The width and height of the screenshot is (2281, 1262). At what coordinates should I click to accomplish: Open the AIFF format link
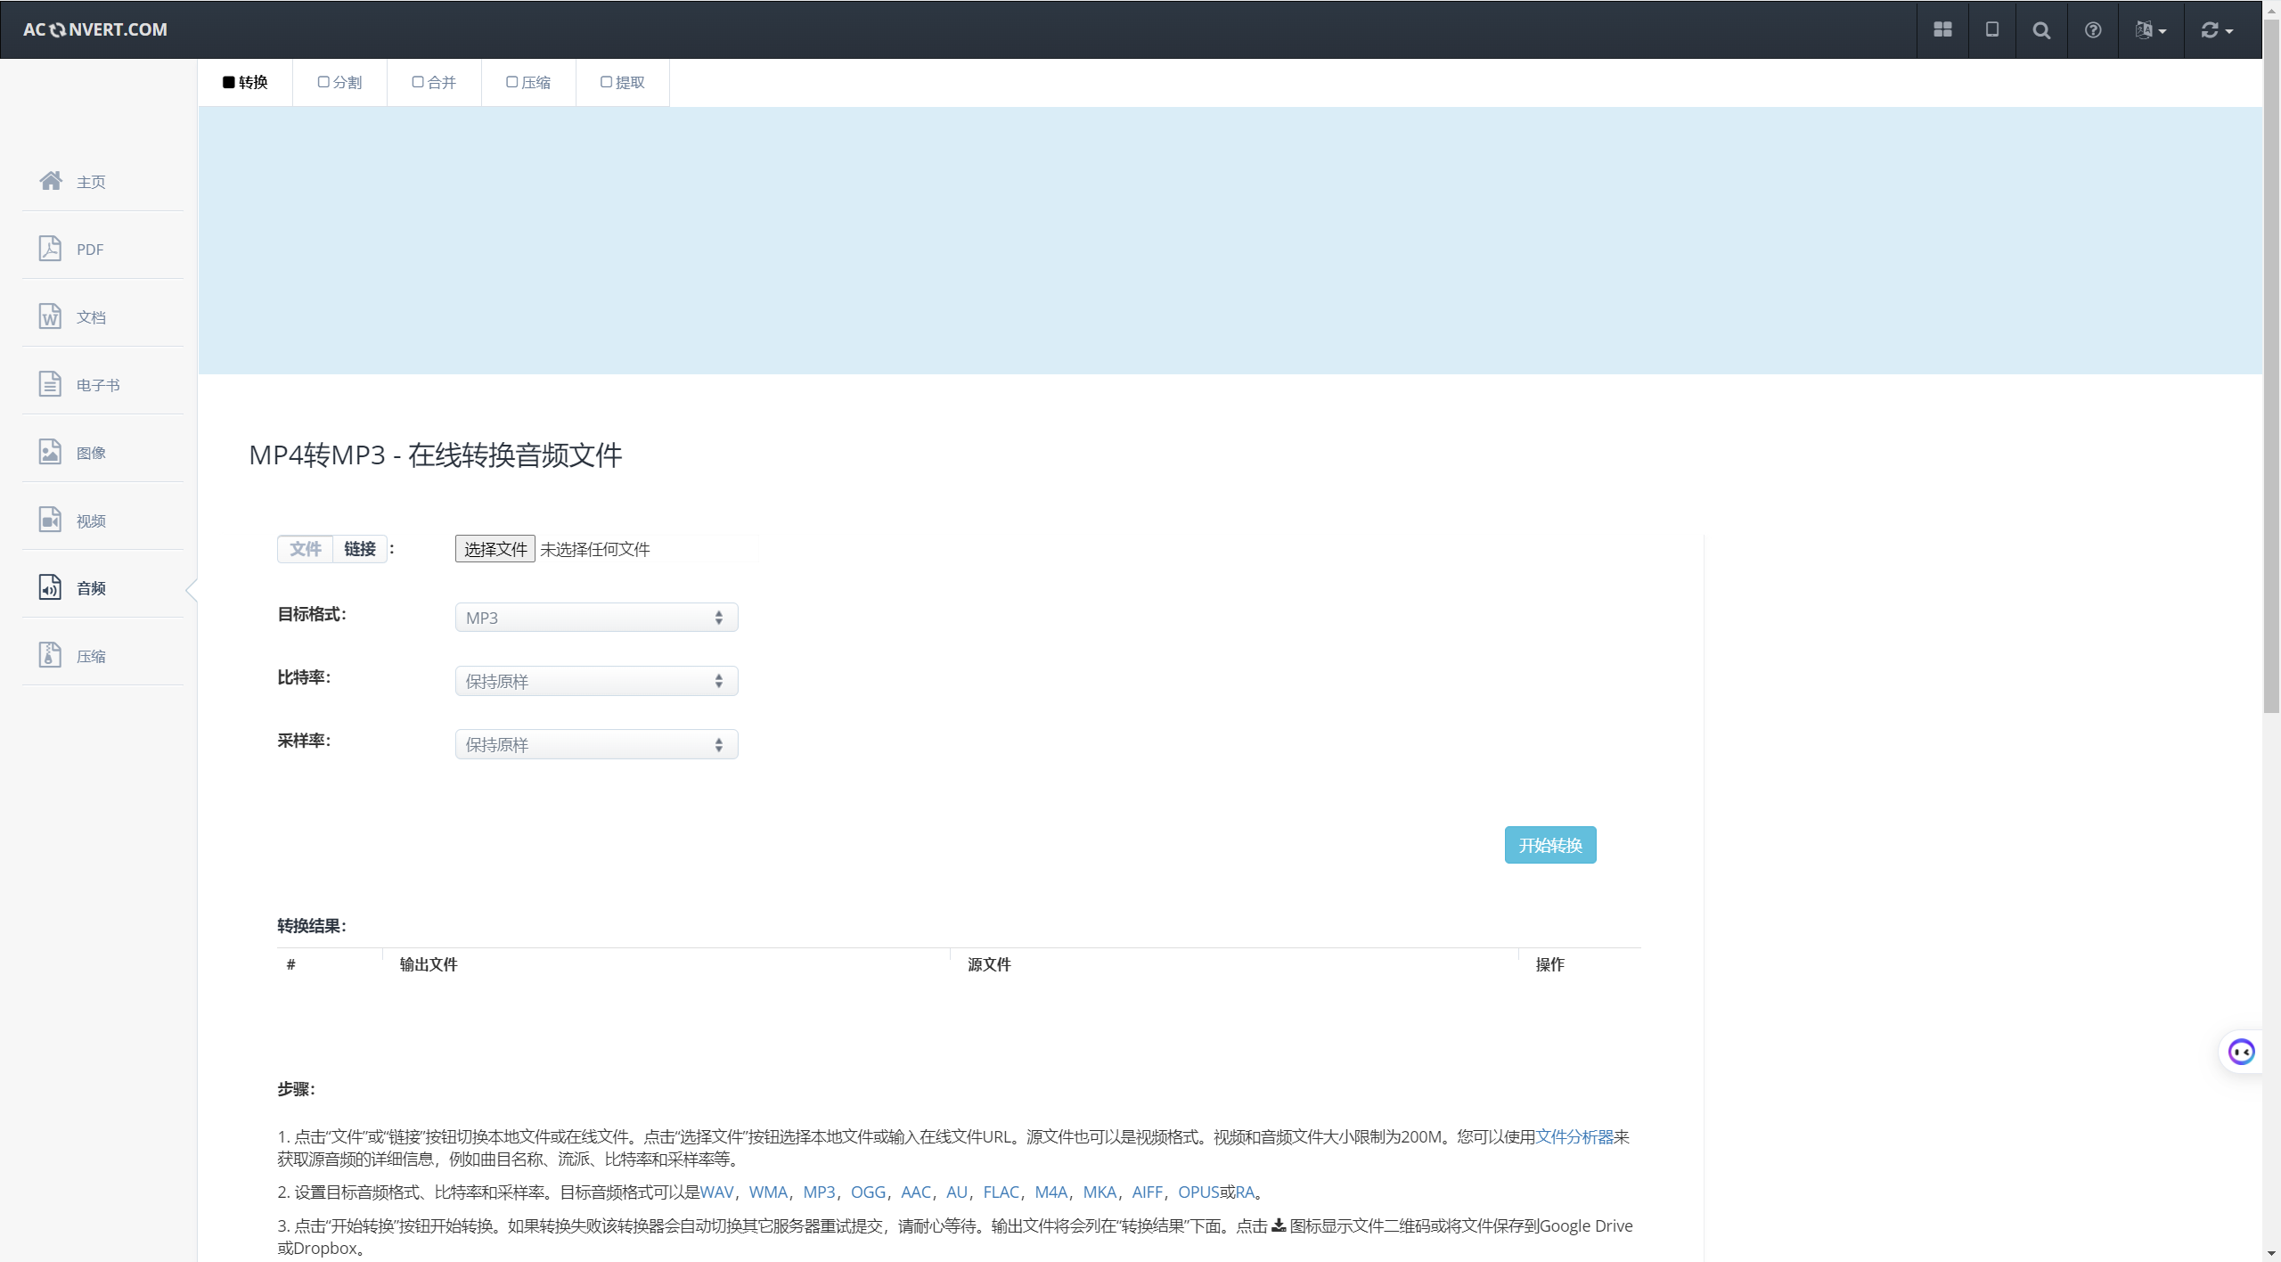[x=1148, y=1192]
